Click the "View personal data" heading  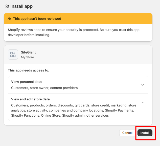[27, 82]
